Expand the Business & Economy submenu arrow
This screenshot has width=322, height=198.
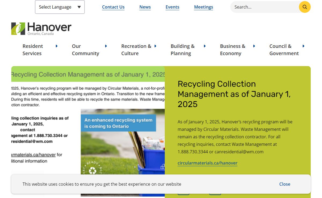point(254,46)
